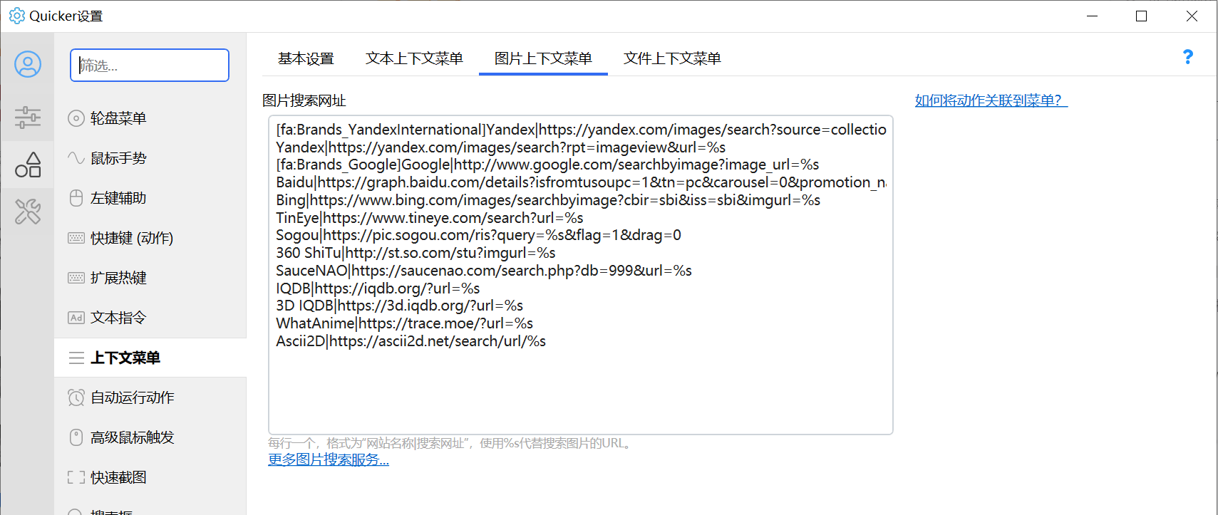
Task: Open the 更多图片搜索服务... link
Action: 329,459
